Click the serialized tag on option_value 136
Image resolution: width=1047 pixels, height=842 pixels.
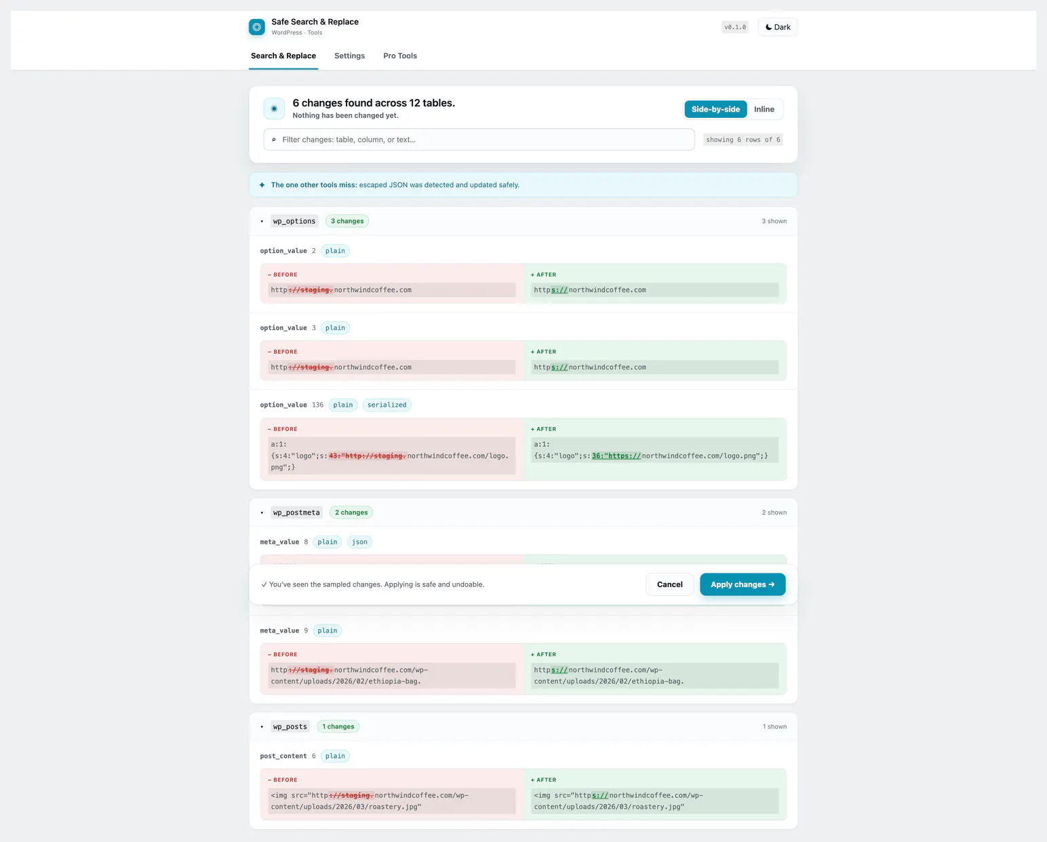387,405
